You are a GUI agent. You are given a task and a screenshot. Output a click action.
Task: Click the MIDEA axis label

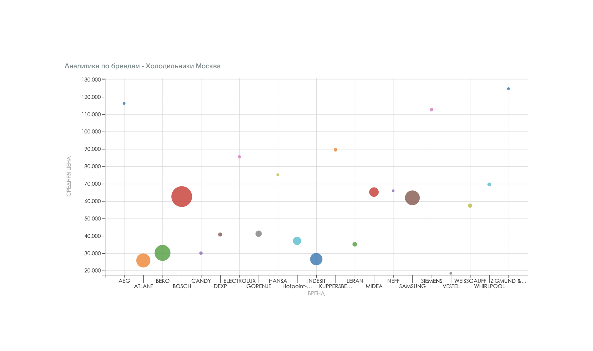coord(374,286)
